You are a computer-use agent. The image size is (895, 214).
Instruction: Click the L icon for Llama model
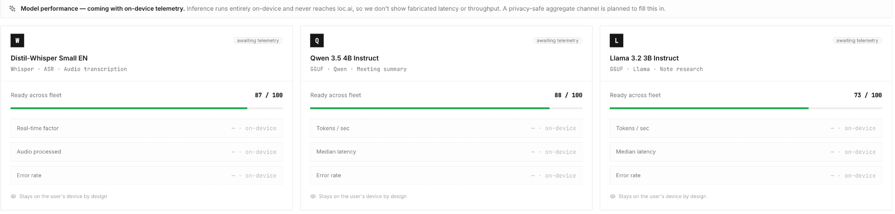click(x=616, y=40)
